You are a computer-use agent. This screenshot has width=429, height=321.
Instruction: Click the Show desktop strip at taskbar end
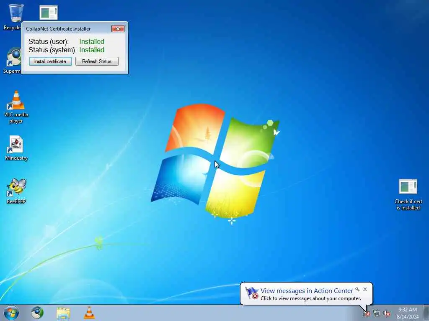point(426,313)
